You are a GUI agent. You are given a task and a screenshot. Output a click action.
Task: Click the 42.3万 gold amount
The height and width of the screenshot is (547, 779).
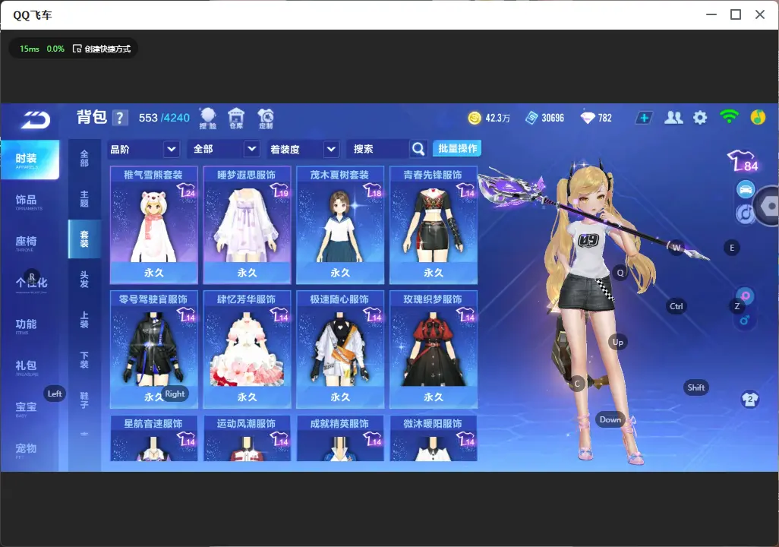[x=498, y=118]
